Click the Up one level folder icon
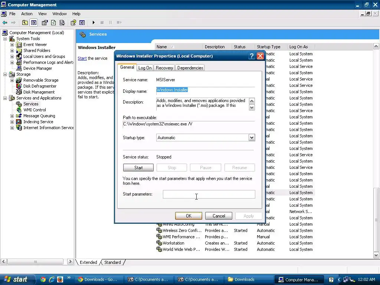The image size is (380, 285). [x=25, y=23]
